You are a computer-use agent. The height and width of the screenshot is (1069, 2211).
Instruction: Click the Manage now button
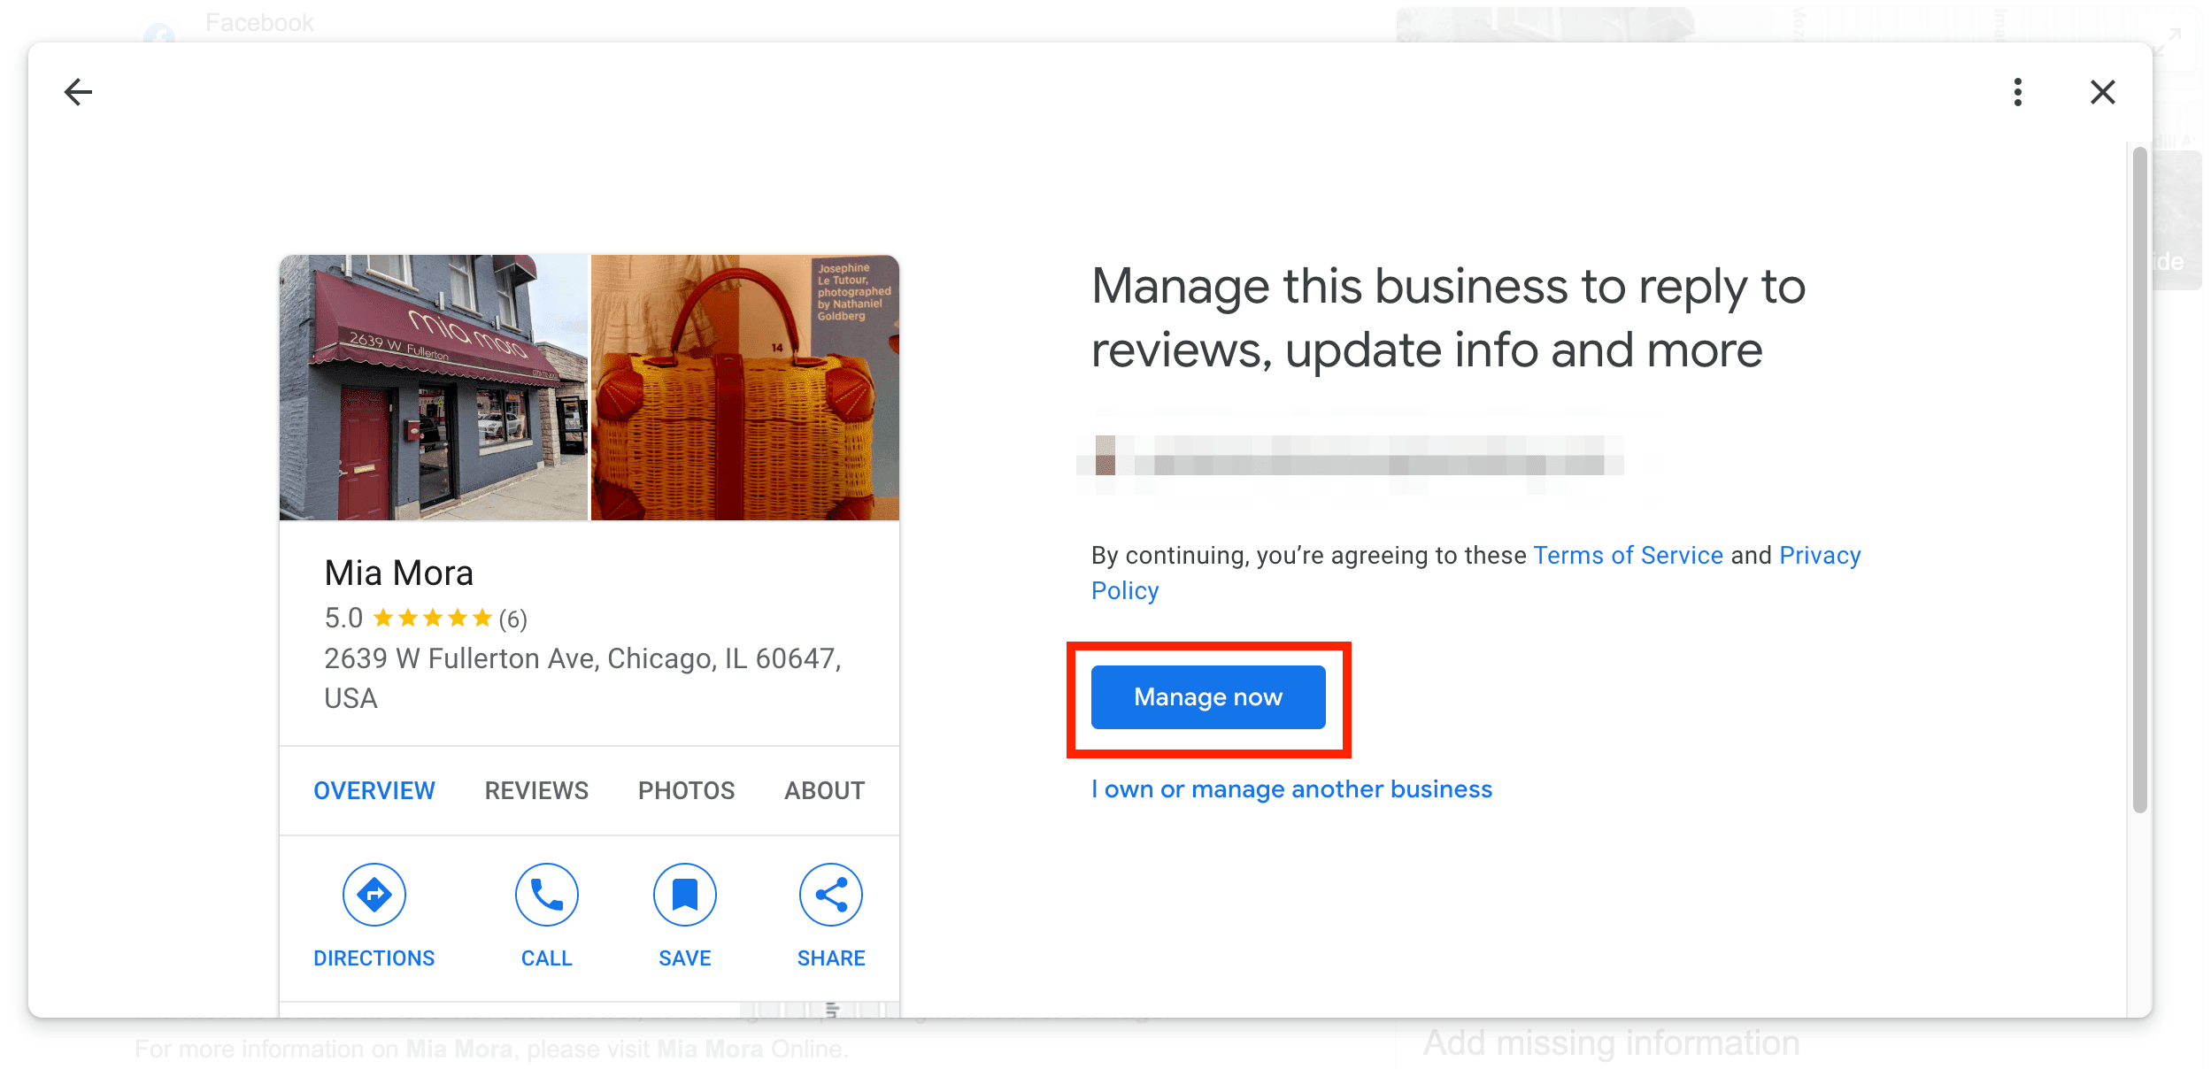1208,697
